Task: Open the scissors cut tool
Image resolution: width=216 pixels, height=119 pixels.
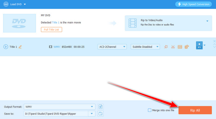Action: (173, 47)
